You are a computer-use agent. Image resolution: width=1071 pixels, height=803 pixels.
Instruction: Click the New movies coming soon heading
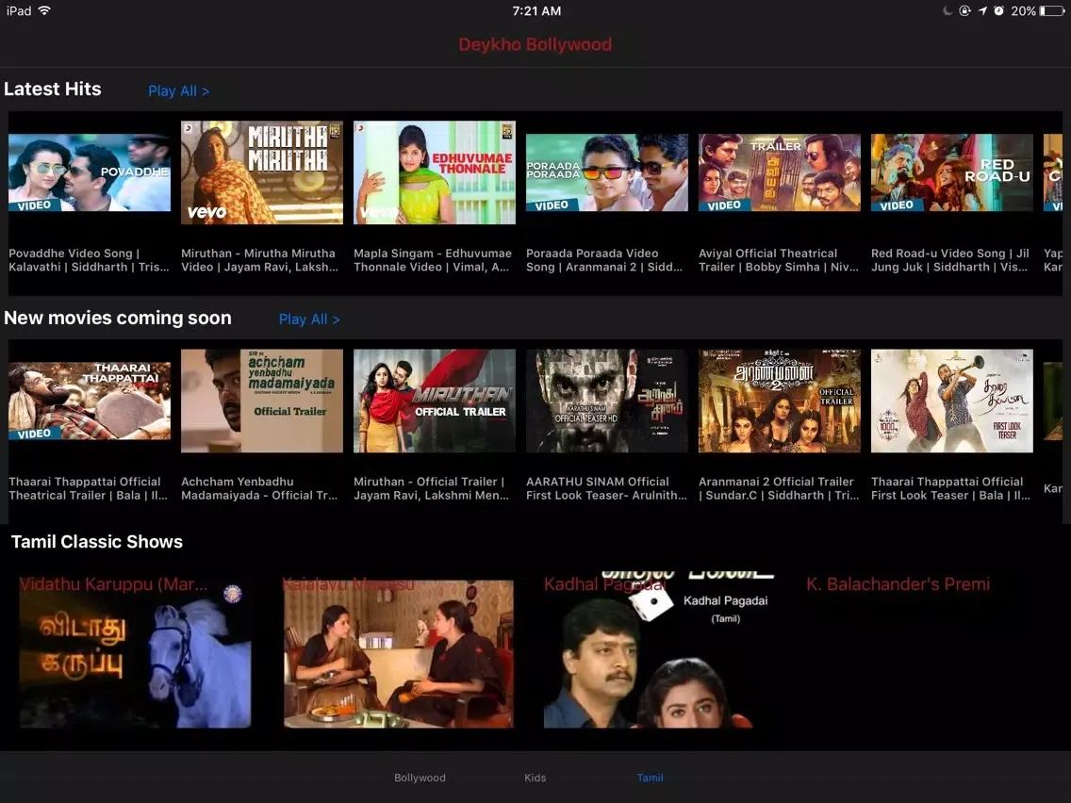pos(118,318)
